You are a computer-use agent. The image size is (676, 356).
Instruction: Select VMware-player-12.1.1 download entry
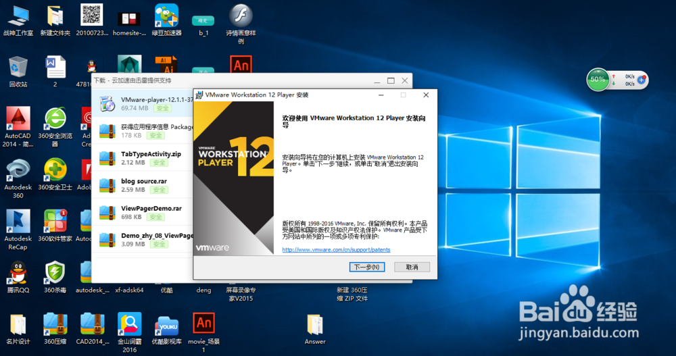pos(143,103)
